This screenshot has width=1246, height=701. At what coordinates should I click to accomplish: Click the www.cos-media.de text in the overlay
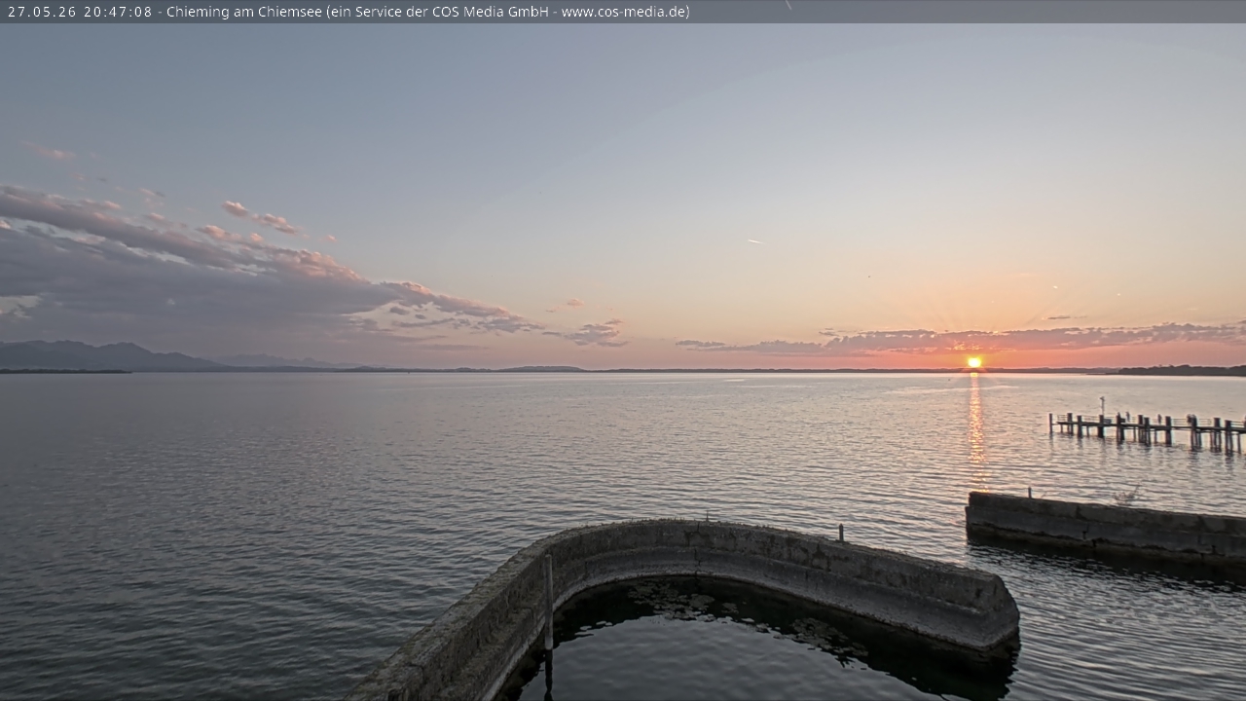tap(623, 12)
